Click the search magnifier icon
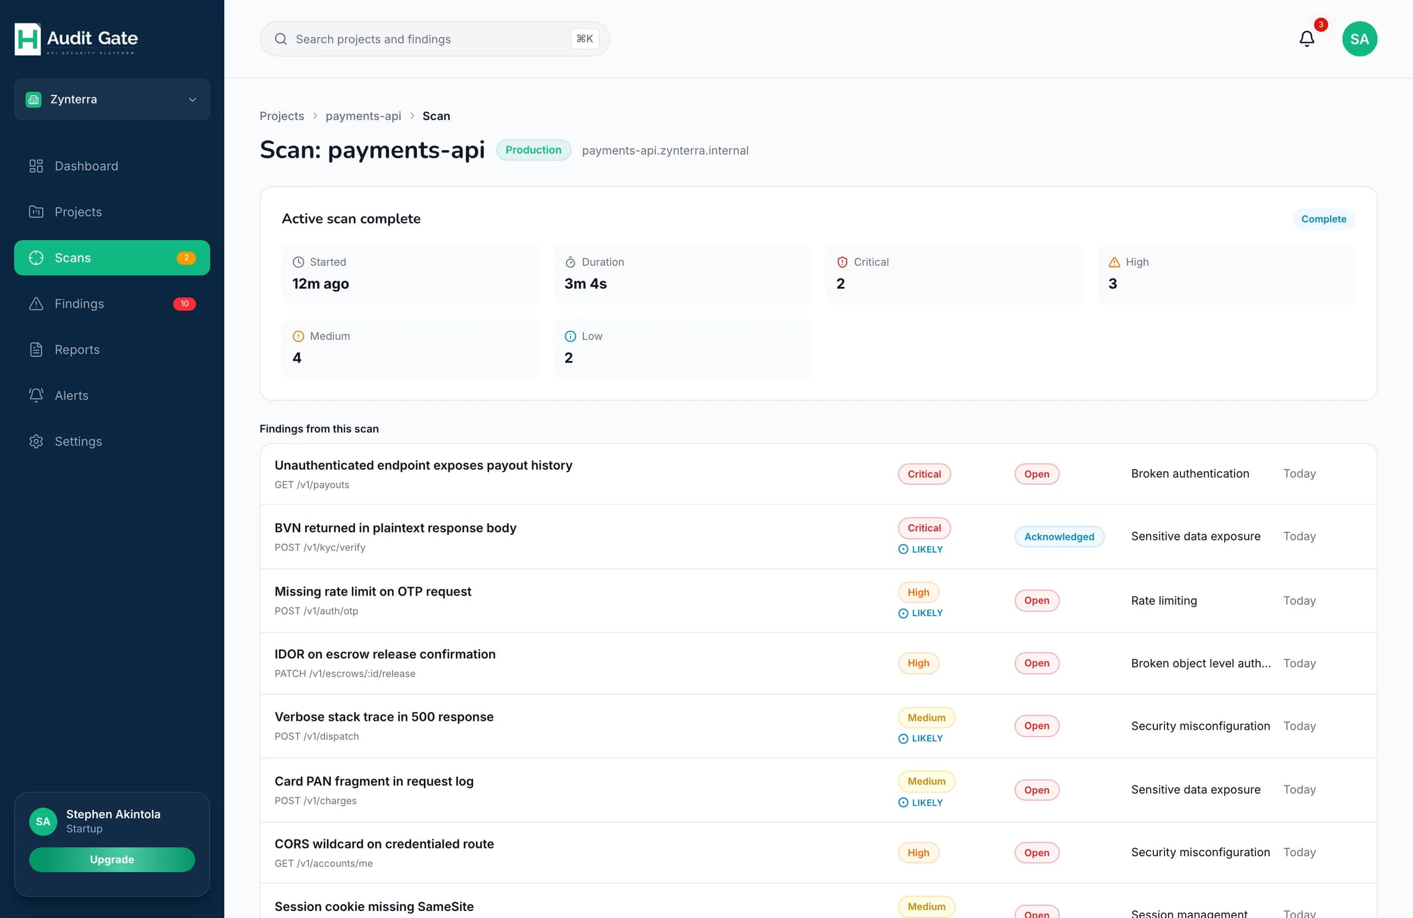1413x918 pixels. coord(281,39)
